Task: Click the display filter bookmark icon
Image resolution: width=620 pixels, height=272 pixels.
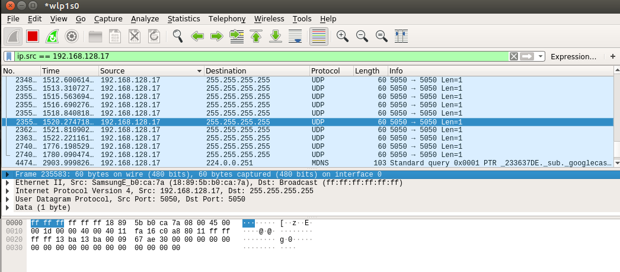Action: [9, 56]
